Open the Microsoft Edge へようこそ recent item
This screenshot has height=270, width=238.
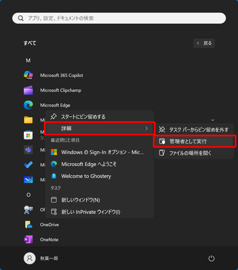tap(99, 164)
